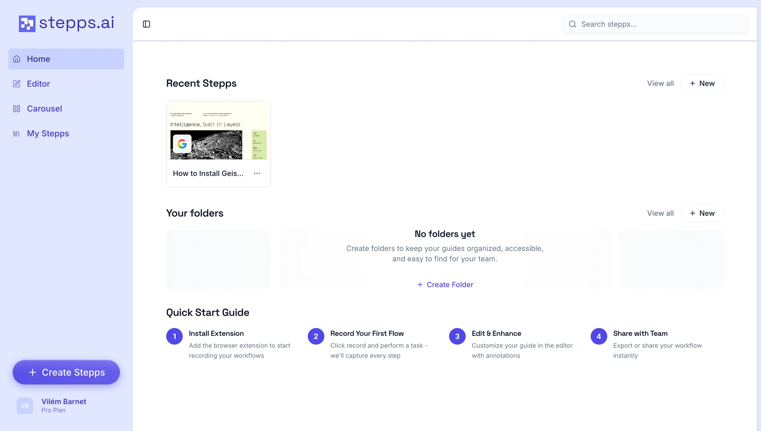Open the How to Install Geis... thumbnail
This screenshot has width=761, height=431.
tap(218, 131)
